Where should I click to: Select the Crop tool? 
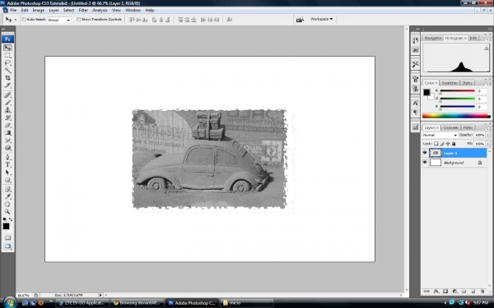(7, 78)
